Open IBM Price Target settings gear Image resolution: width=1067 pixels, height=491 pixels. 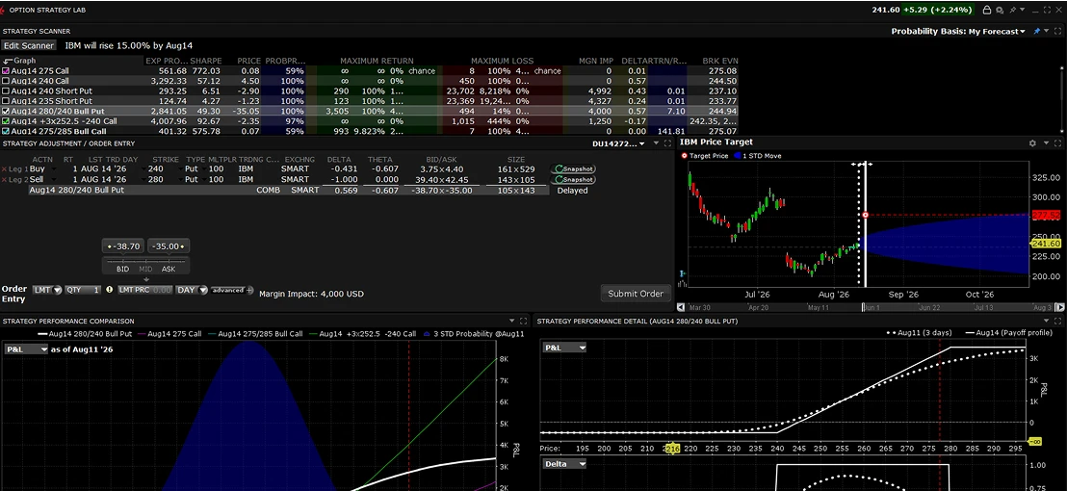coord(1032,142)
